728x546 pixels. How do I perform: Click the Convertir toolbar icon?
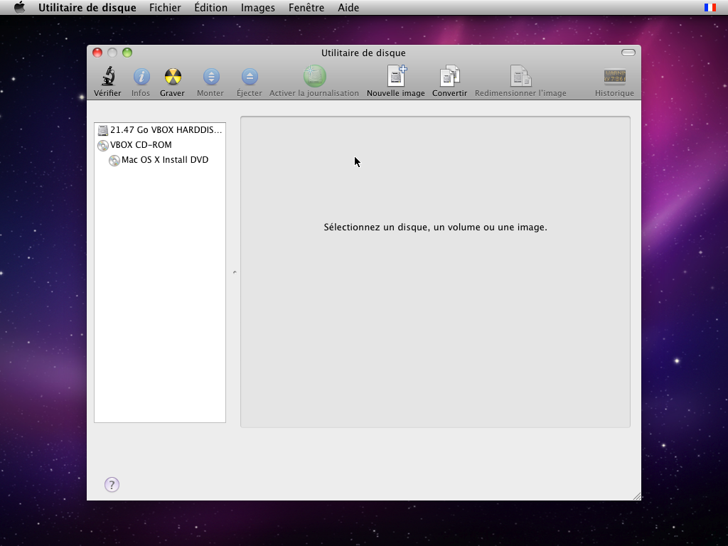[449, 76]
